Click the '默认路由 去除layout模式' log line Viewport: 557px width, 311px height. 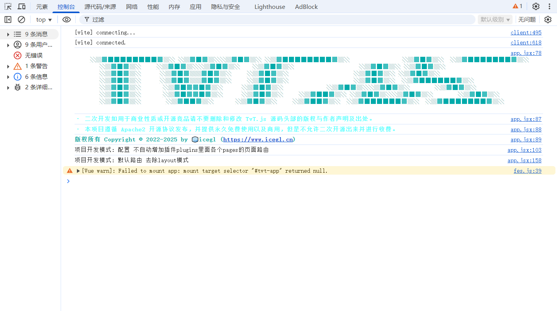(x=132, y=160)
